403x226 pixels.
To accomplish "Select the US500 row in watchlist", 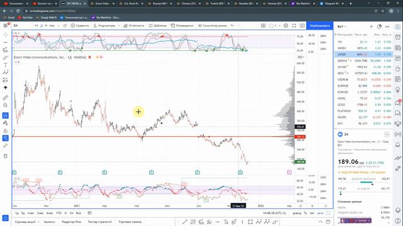I will pos(363,55).
